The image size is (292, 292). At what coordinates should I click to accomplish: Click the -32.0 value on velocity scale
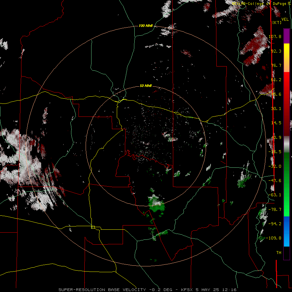coord(275,166)
